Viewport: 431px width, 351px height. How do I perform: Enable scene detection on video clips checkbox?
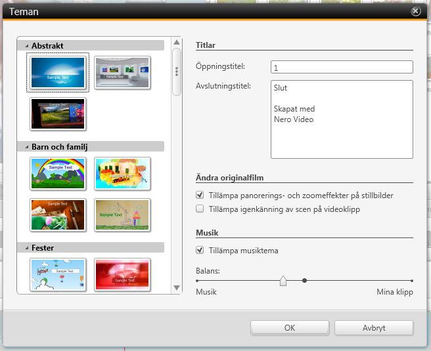[x=200, y=209]
